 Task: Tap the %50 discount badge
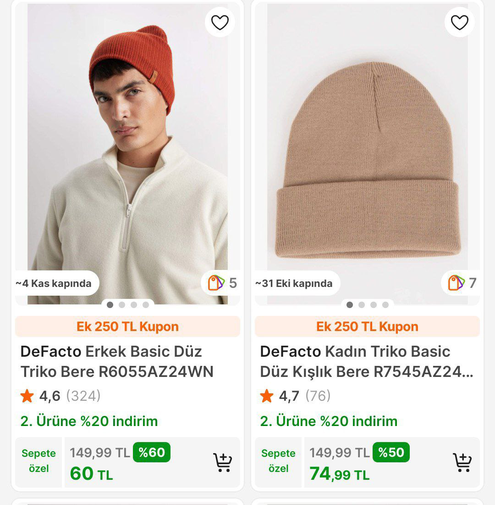pos(391,452)
